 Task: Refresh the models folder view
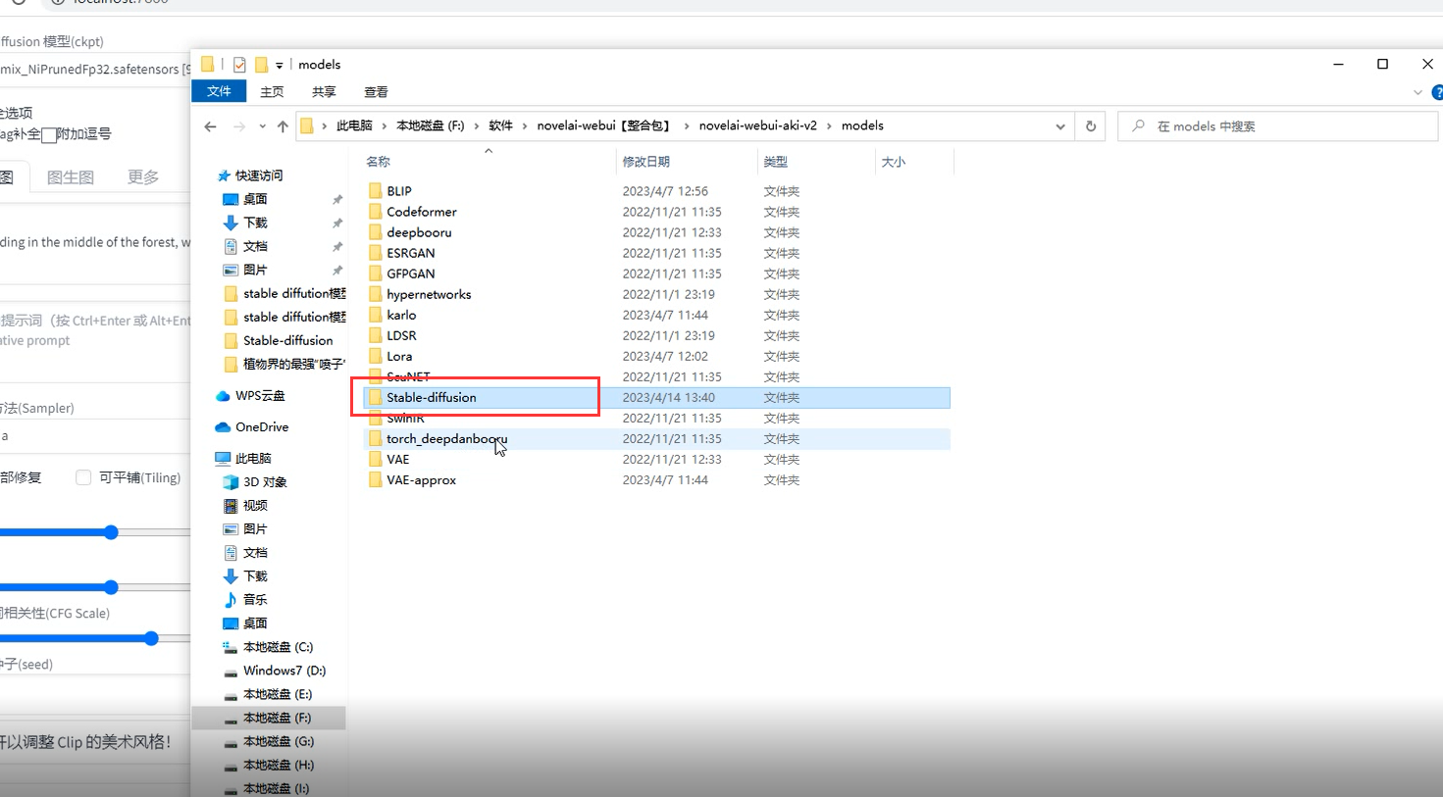pos(1090,126)
